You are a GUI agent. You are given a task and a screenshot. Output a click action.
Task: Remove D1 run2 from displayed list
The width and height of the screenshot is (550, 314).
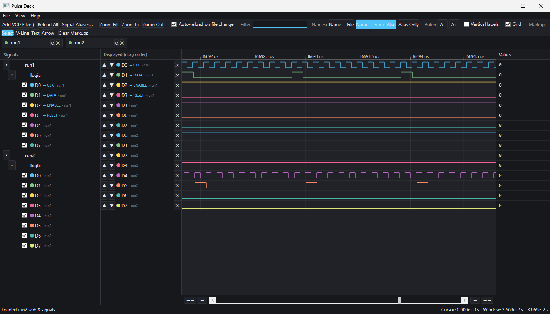point(177,146)
